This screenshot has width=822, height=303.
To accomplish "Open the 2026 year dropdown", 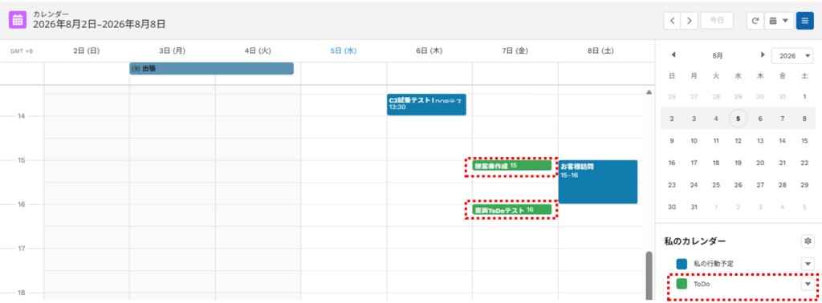I will (x=792, y=55).
